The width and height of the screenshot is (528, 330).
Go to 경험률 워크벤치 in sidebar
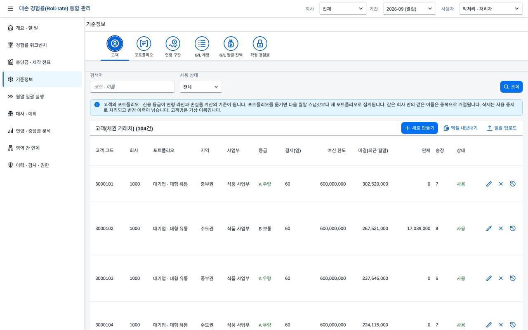point(42,45)
